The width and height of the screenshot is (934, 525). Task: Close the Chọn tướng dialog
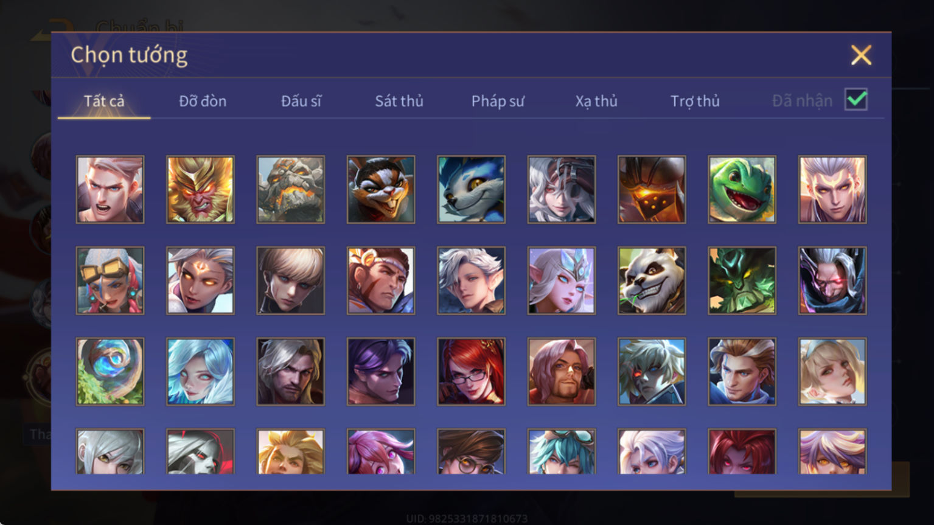click(x=861, y=55)
